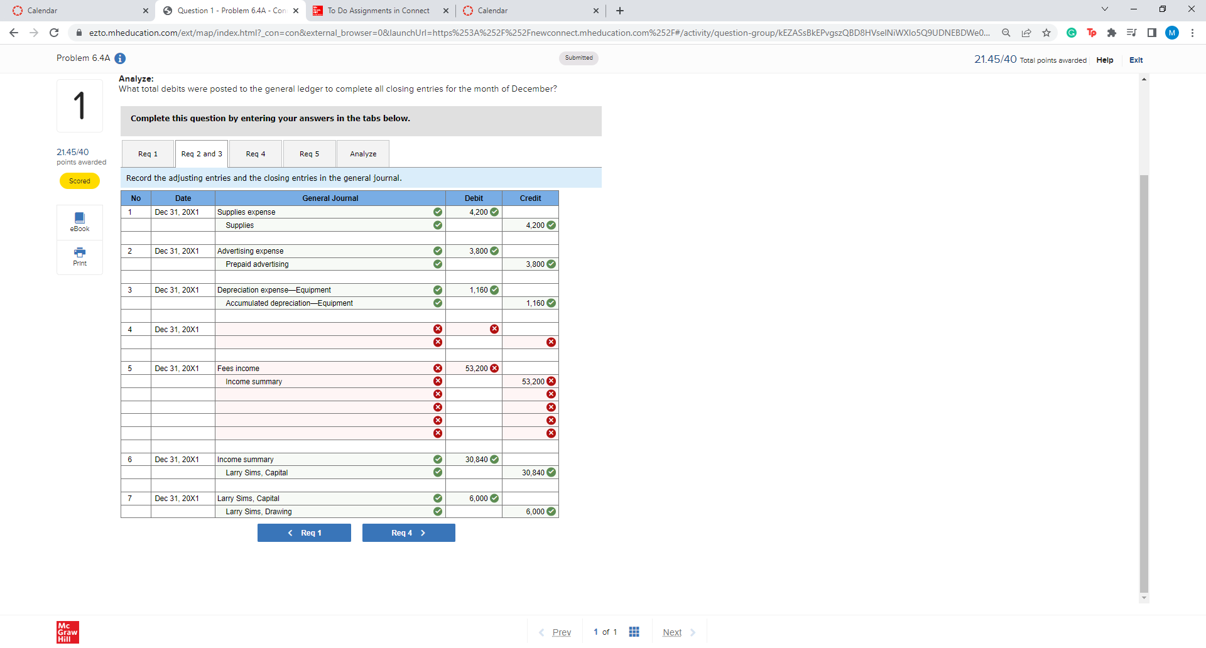
Task: Click the scrollbar up arrow
Action: [x=1144, y=79]
